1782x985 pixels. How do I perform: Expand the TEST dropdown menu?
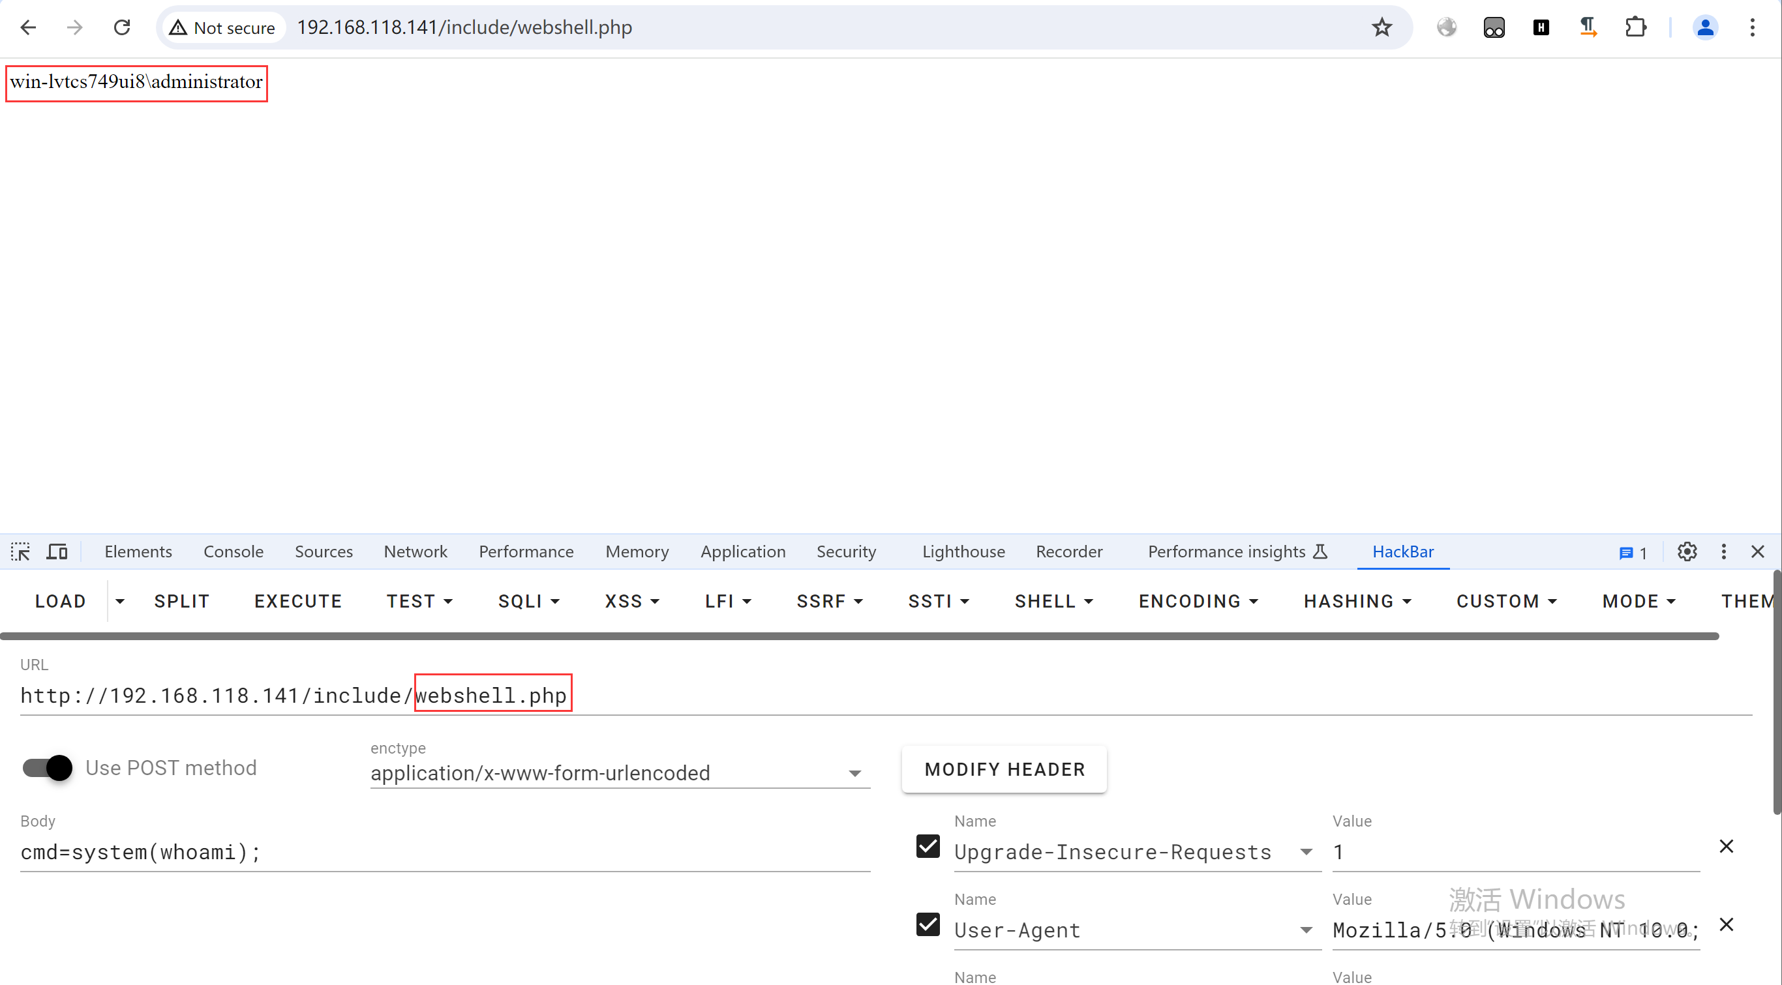click(420, 602)
